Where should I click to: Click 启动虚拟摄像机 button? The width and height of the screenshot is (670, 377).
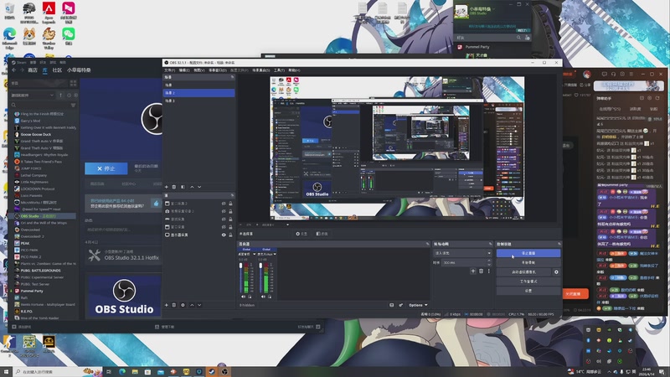524,271
